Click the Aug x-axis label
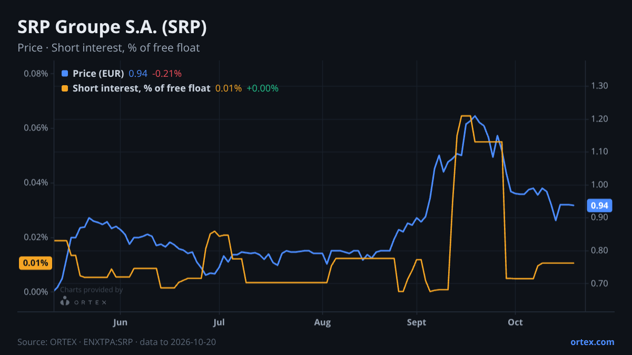The image size is (632, 355). pos(322,322)
